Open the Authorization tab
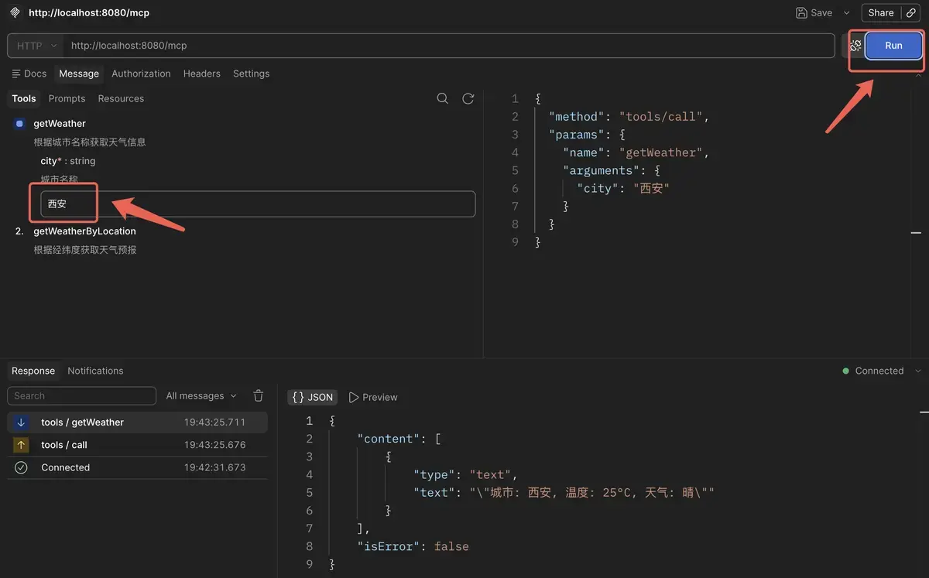Screen dimensions: 929x578 pyautogui.click(x=141, y=74)
